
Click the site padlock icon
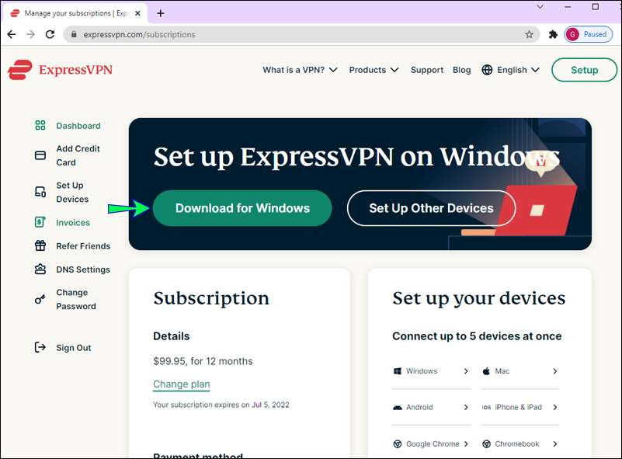pos(74,34)
